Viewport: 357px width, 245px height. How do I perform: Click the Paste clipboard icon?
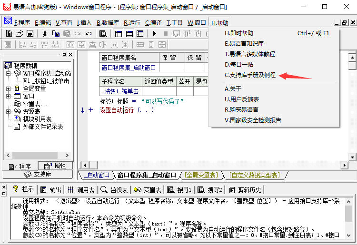[x=67, y=34]
